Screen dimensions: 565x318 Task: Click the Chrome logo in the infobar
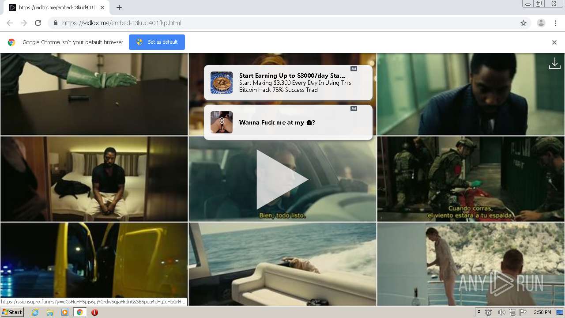click(x=11, y=42)
